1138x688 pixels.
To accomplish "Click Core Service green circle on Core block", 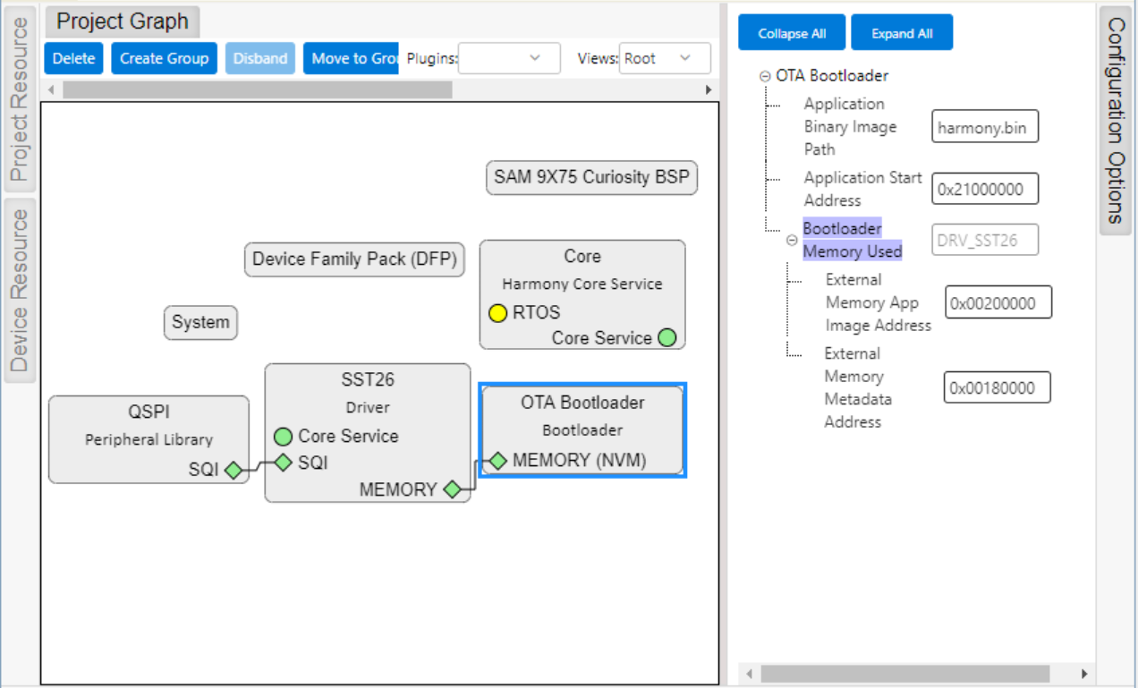I will pyautogui.click(x=667, y=338).
